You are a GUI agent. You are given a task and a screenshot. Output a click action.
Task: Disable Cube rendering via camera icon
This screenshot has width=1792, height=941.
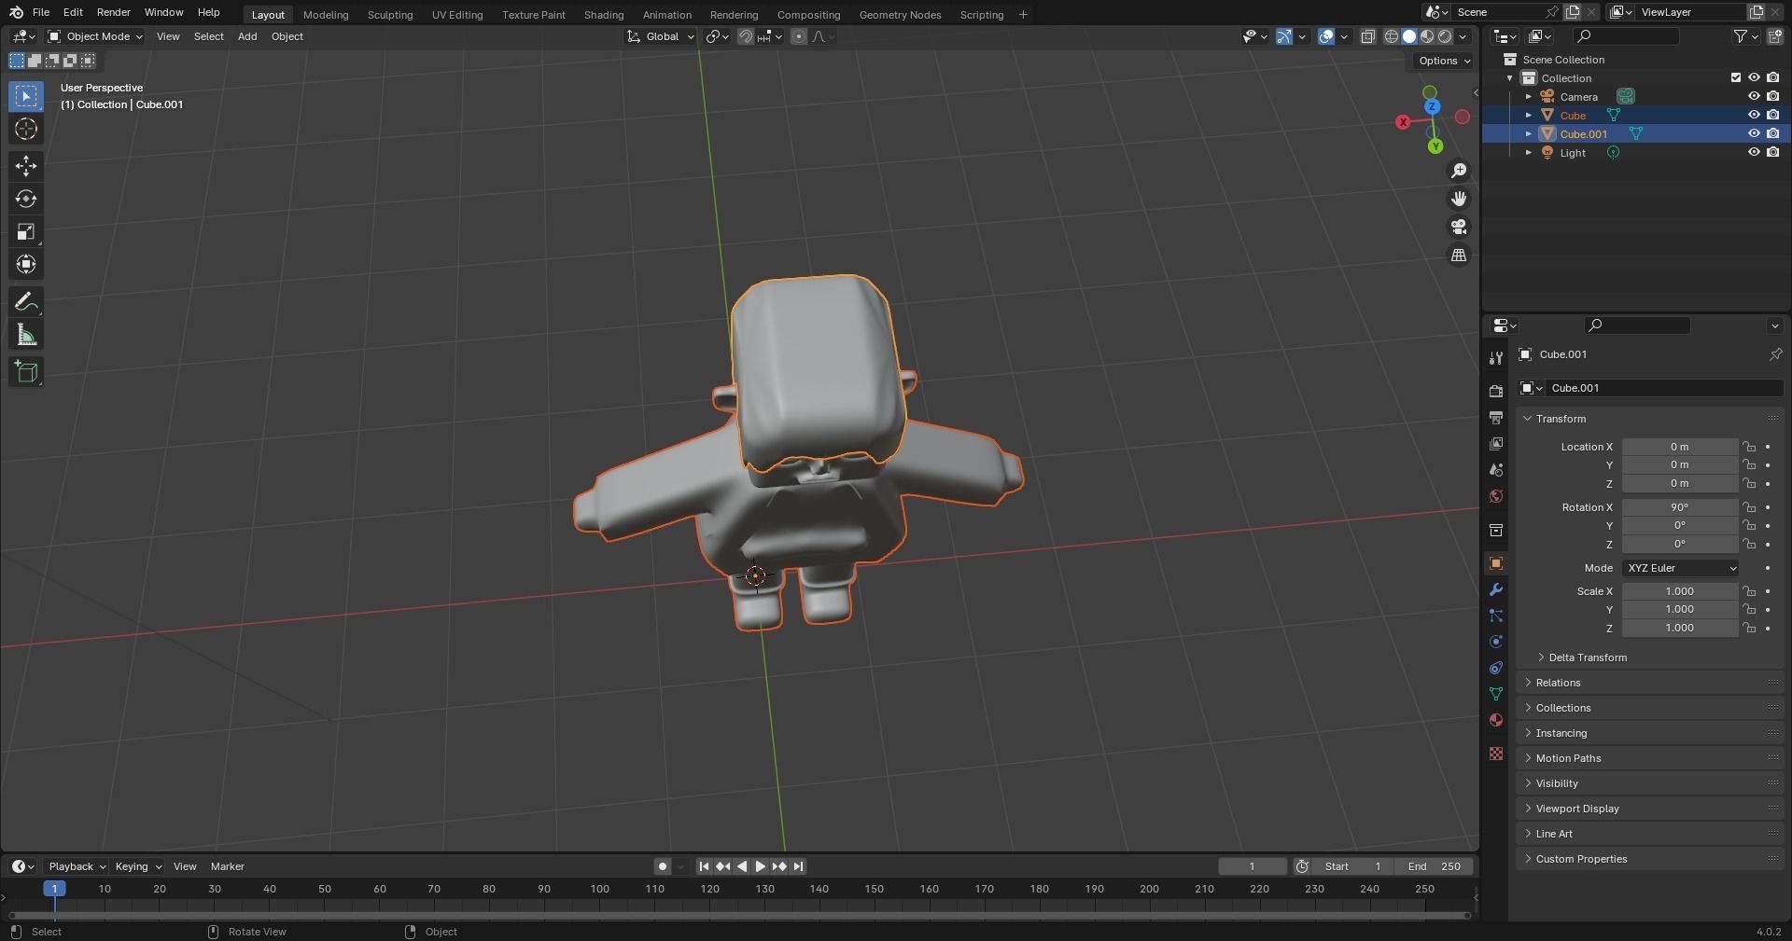pyautogui.click(x=1772, y=115)
